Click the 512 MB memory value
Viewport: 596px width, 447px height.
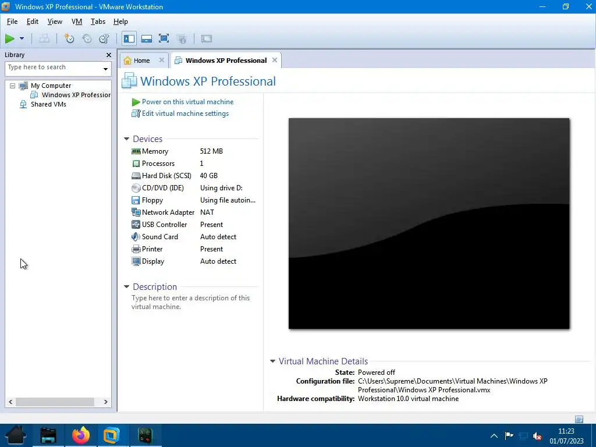tap(211, 151)
